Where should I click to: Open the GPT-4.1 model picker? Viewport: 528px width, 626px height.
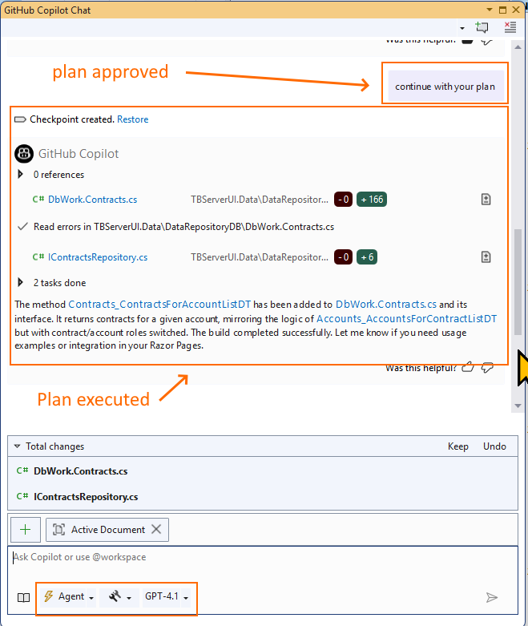tap(167, 597)
